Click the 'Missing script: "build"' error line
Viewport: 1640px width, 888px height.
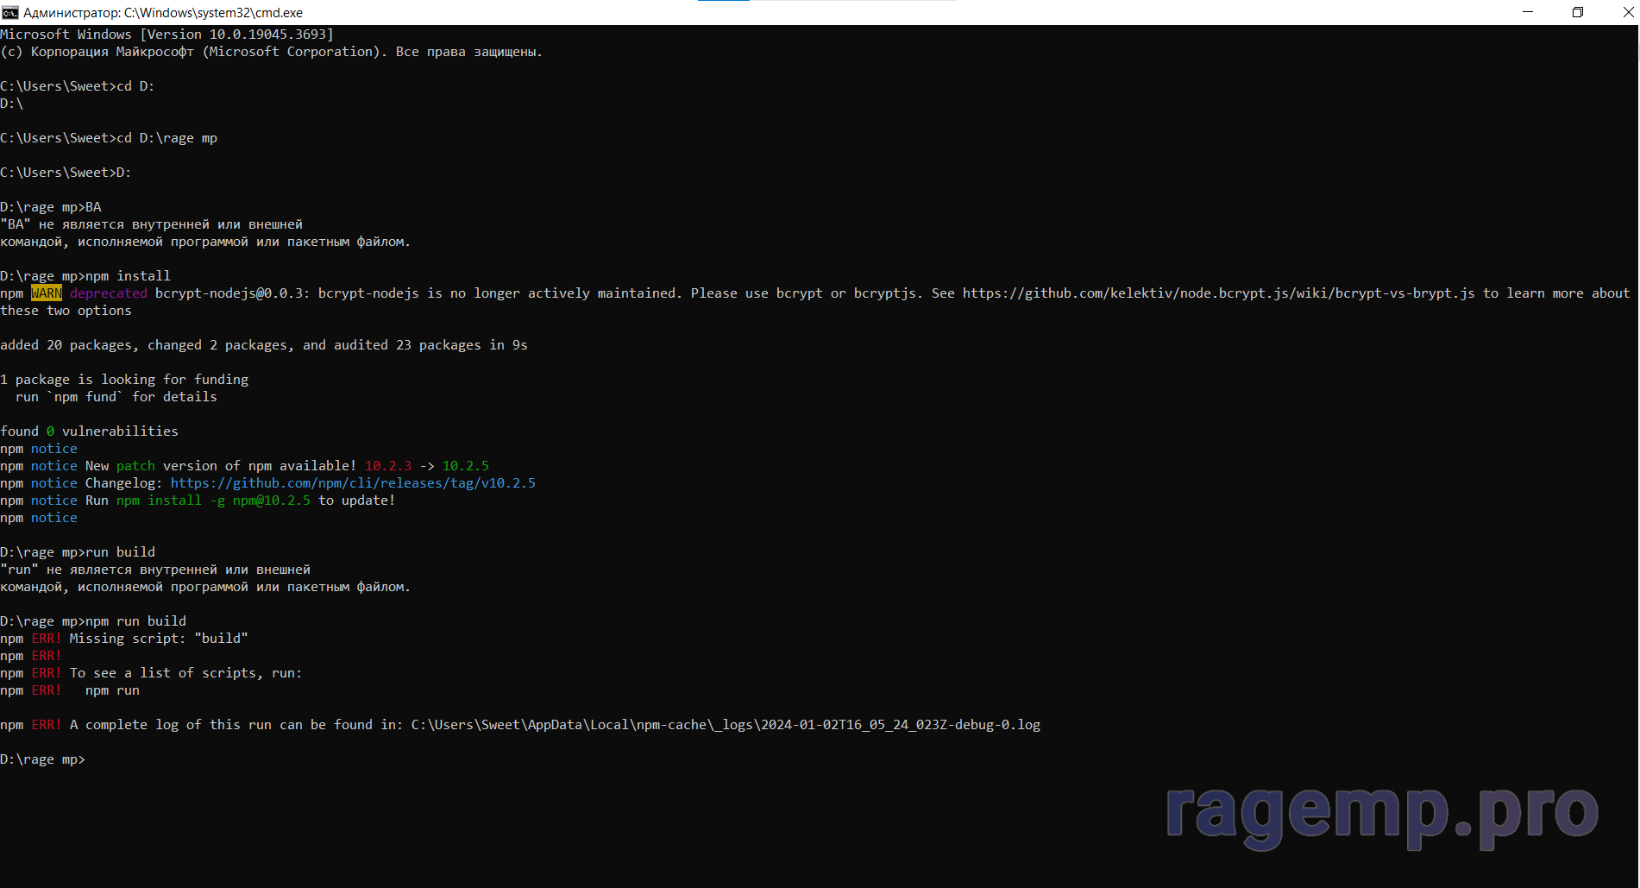pyautogui.click(x=159, y=639)
